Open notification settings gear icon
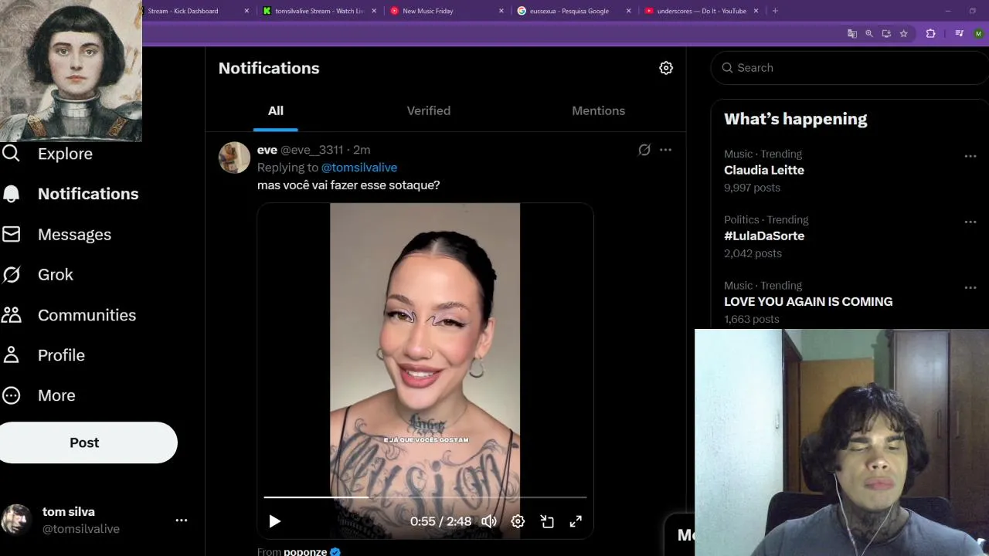The height and width of the screenshot is (556, 989). pyautogui.click(x=666, y=68)
